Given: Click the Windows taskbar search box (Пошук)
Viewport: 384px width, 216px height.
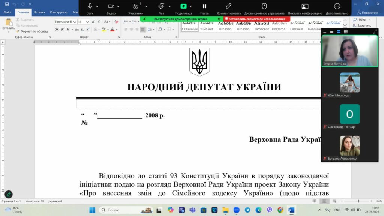Looking at the screenshot, I should (x=126, y=210).
